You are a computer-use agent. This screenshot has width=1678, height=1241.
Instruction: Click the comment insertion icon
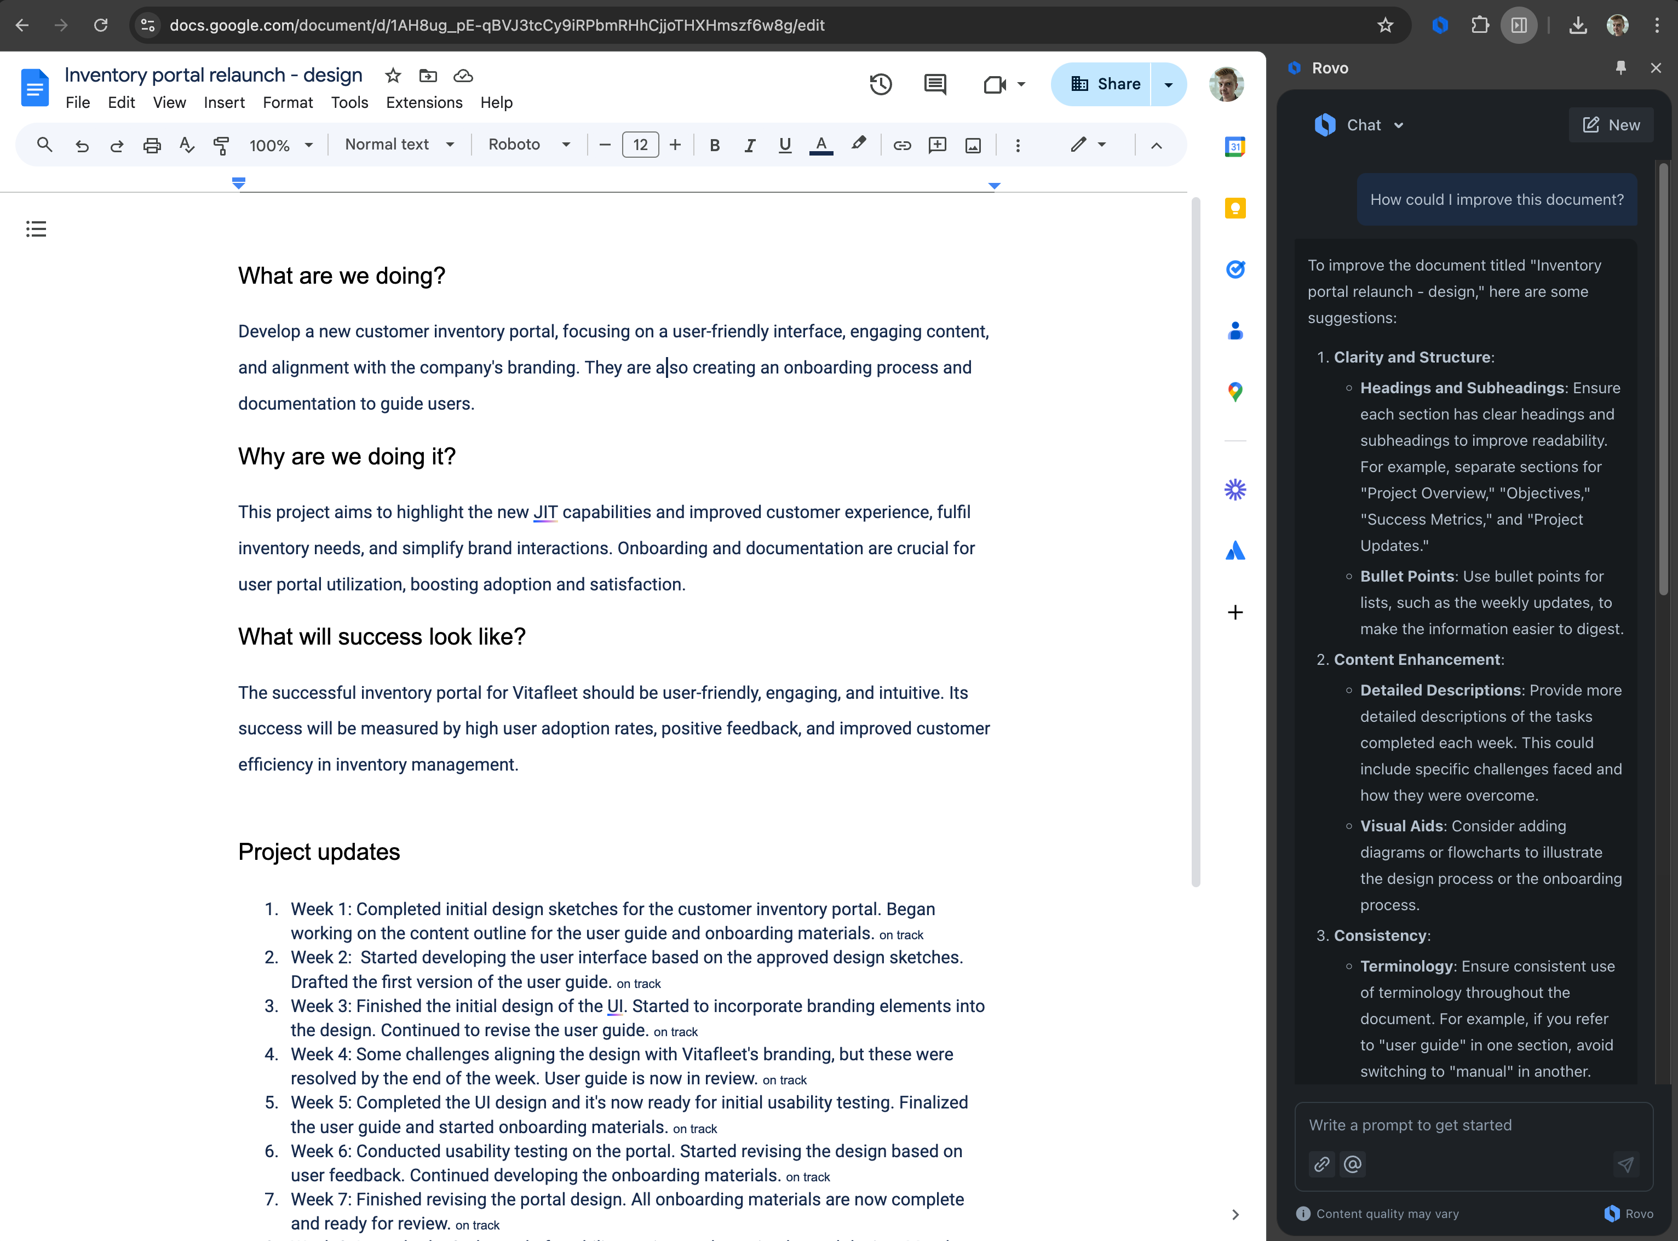pos(938,145)
